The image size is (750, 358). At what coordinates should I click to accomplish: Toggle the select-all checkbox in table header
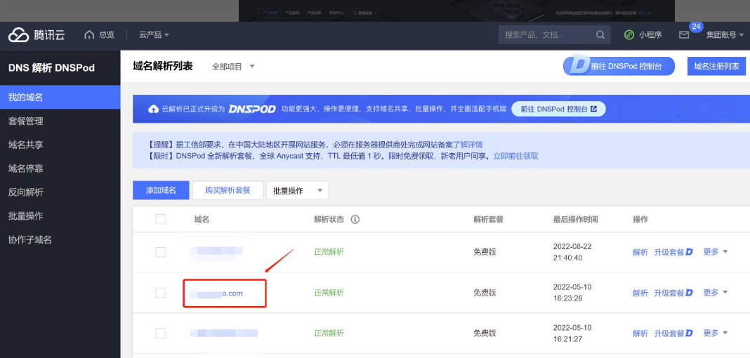click(x=161, y=219)
